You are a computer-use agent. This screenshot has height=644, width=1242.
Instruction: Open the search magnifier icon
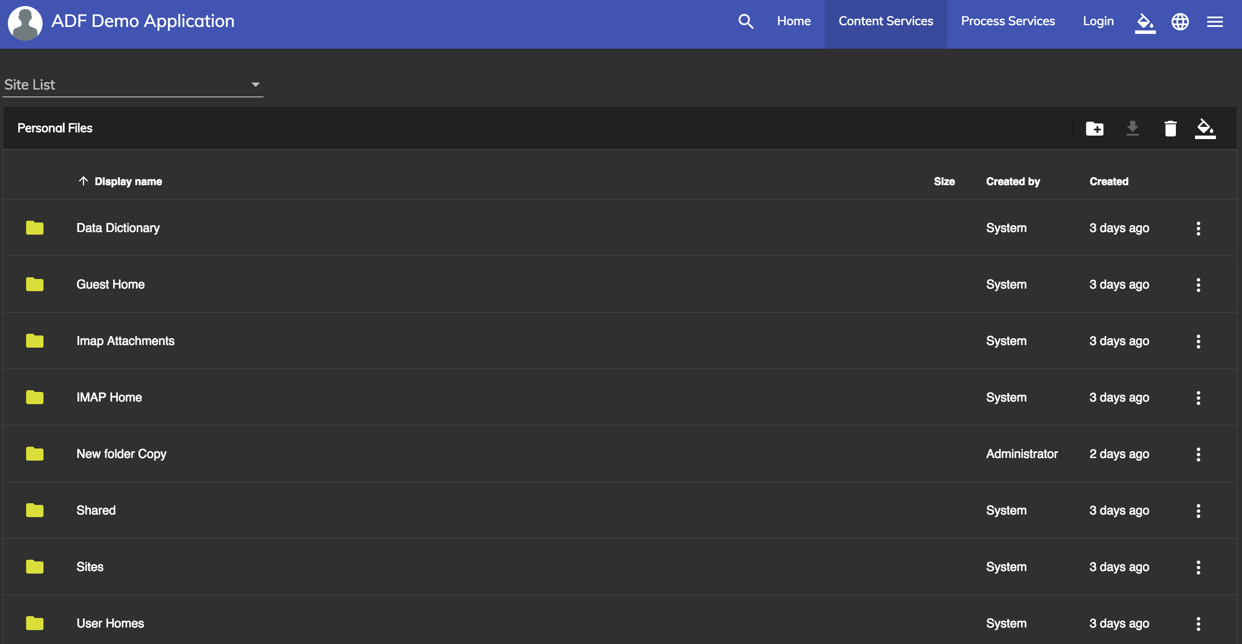coord(745,21)
